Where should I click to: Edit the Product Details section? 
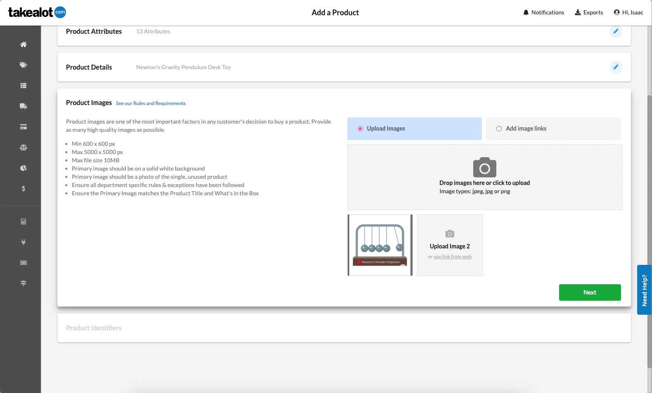coord(616,67)
